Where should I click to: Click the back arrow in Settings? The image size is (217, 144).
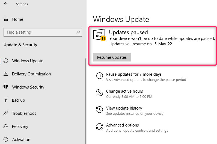point(6,4)
